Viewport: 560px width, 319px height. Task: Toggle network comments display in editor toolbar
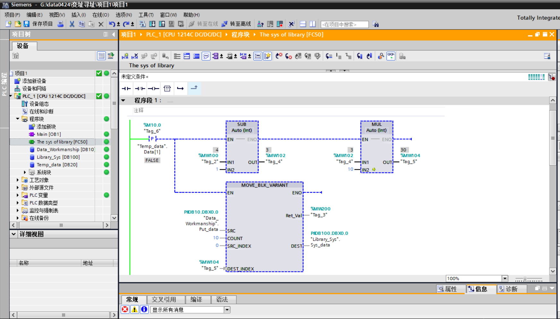coord(206,56)
